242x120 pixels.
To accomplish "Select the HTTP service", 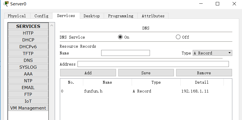I will [28, 33].
